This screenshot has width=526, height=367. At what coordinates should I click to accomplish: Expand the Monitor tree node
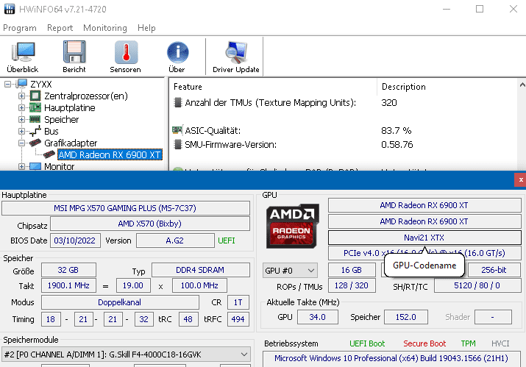coord(21,166)
